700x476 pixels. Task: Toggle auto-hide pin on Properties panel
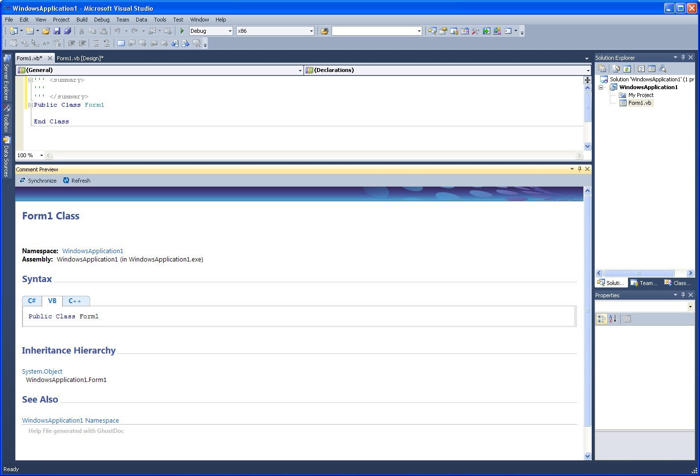point(683,295)
